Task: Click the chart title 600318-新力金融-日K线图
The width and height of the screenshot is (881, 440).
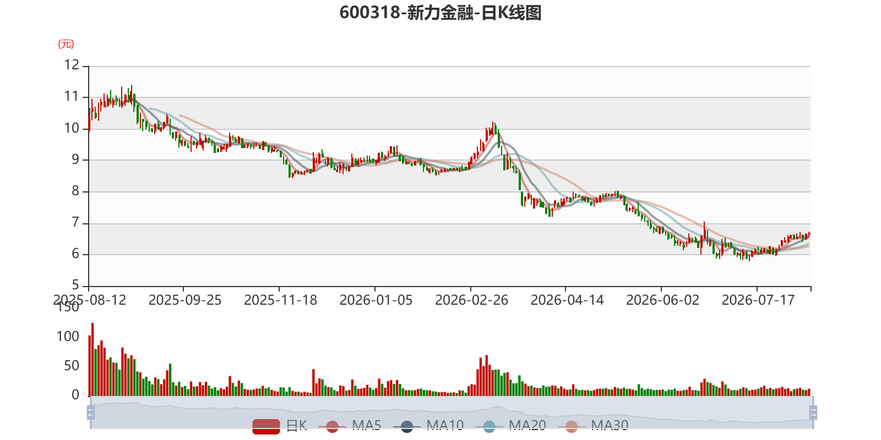Action: 440,13
